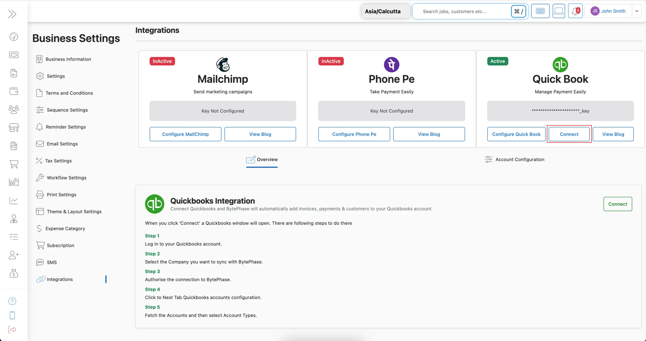
Task: Open Print Settings
Action: pyautogui.click(x=56, y=194)
